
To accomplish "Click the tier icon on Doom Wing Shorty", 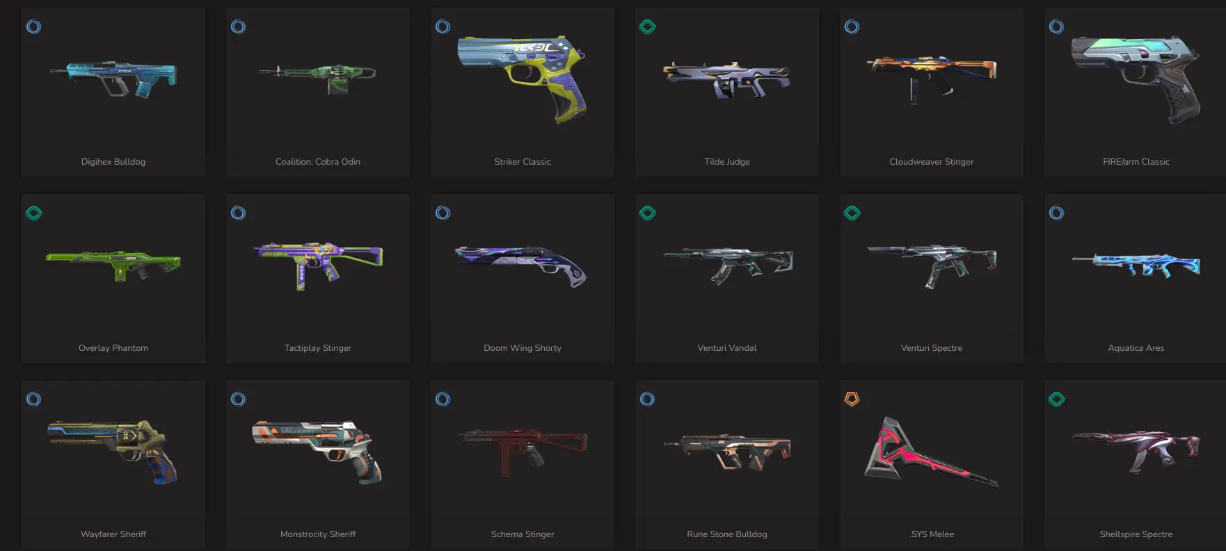I will click(443, 213).
